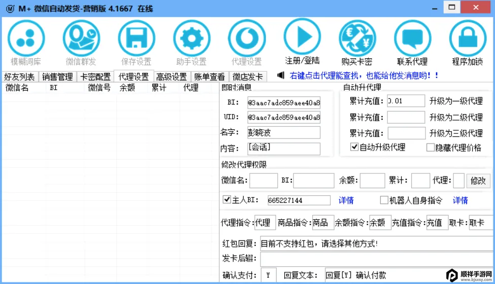Click 微信名 field in 修改代理权限
The width and height of the screenshot is (495, 284).
coord(263,181)
